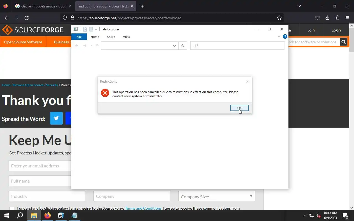Open Firefox downloads panel

(327, 18)
